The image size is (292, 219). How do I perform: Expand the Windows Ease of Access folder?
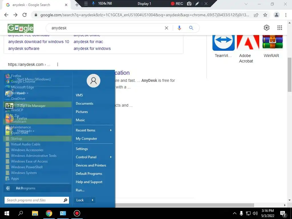tap(29, 161)
